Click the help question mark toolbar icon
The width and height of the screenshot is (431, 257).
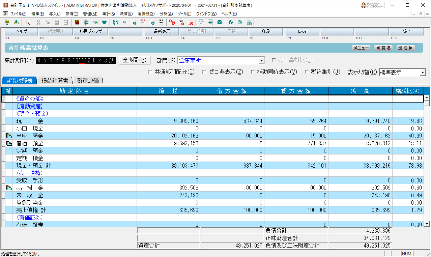(231, 23)
